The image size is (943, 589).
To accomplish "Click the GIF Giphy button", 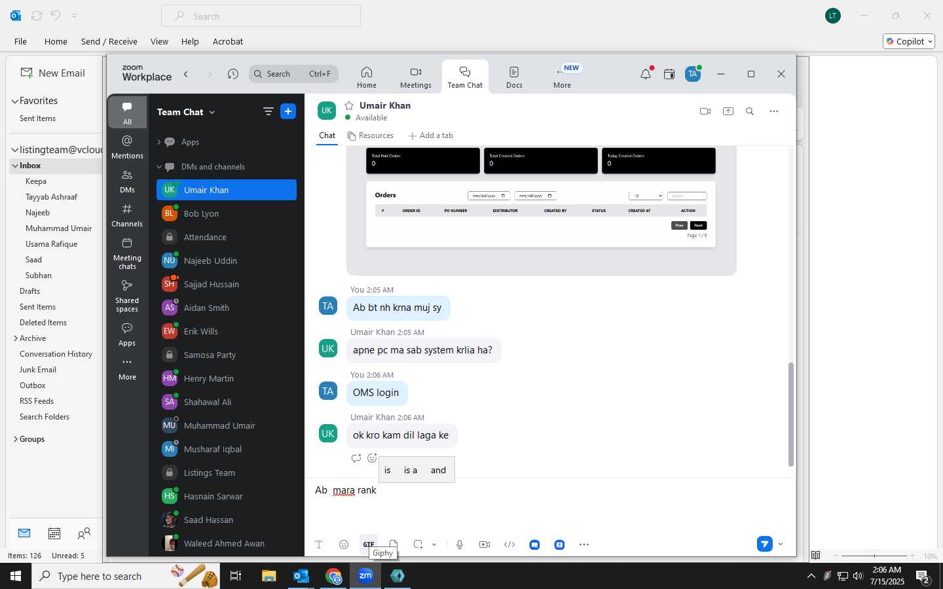I will coord(369,544).
